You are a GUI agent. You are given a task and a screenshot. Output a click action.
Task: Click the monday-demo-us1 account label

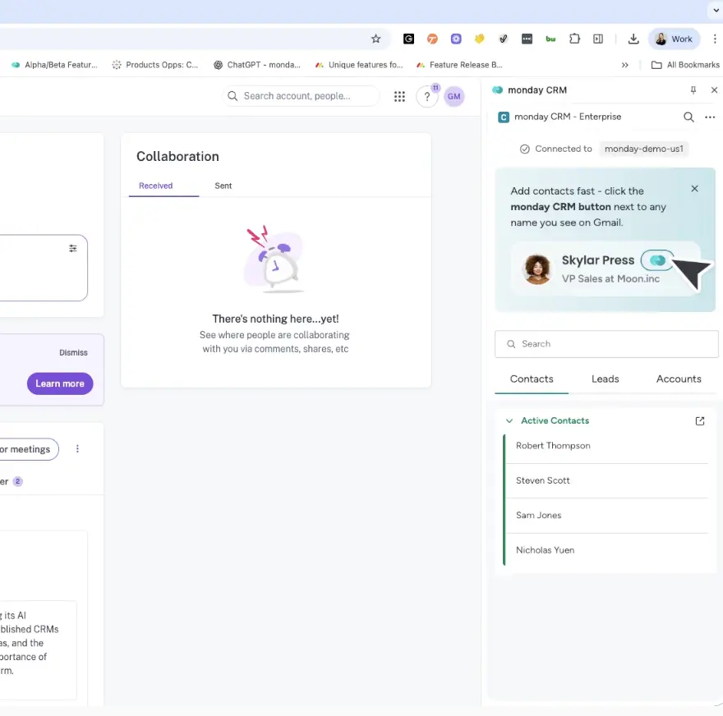(643, 149)
